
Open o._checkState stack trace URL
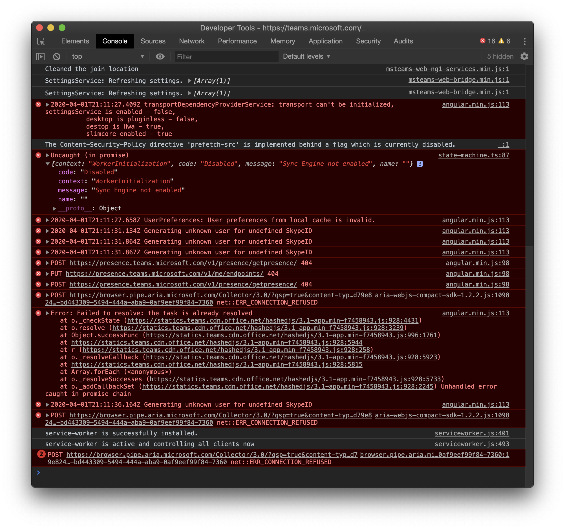[273, 321]
